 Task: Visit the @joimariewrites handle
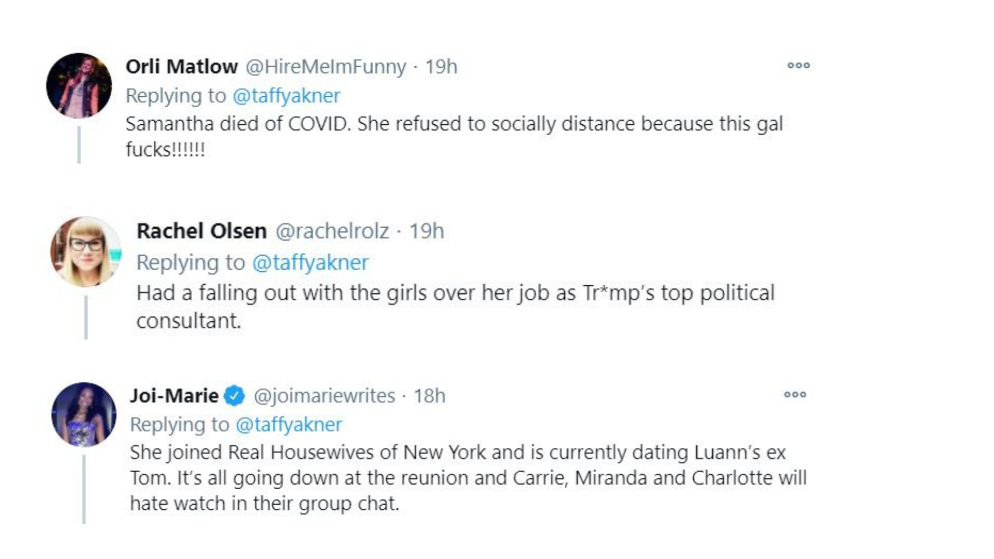[x=324, y=396]
